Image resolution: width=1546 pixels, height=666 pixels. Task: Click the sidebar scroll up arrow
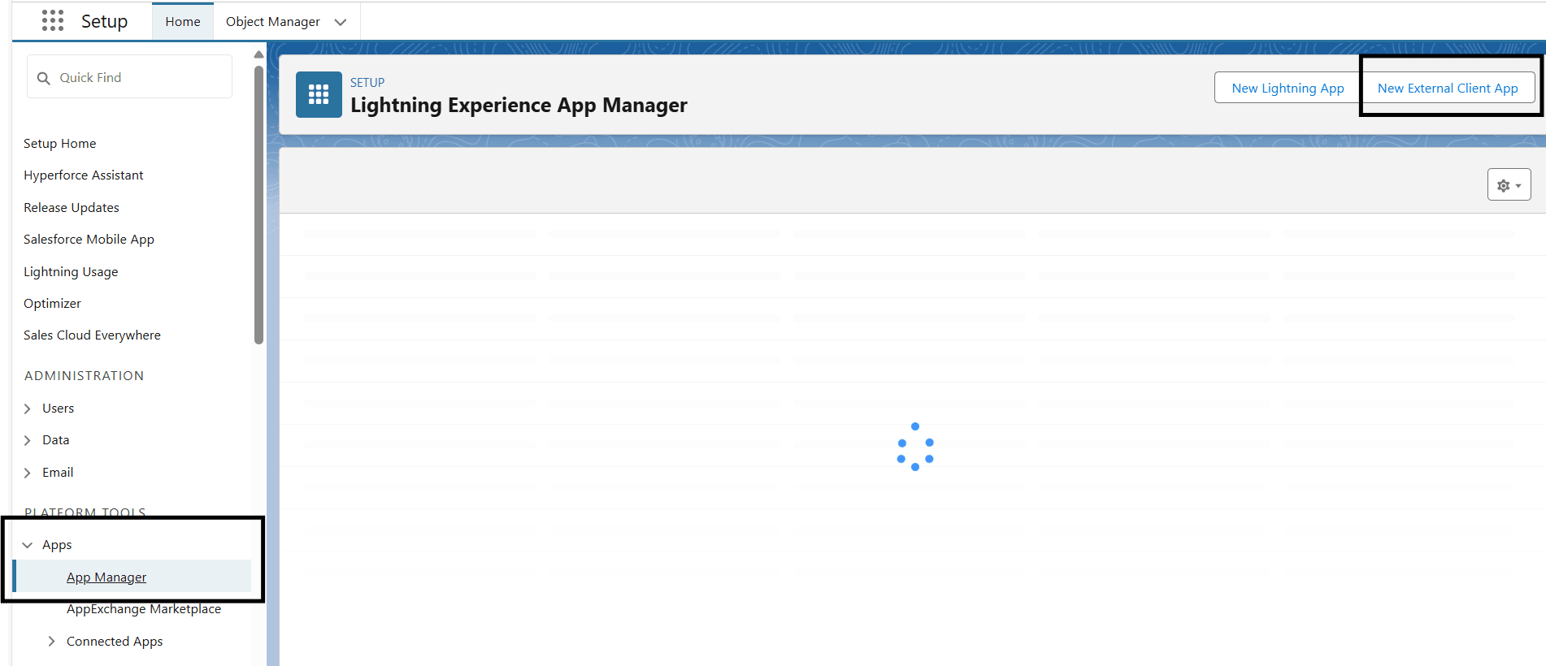click(x=258, y=54)
